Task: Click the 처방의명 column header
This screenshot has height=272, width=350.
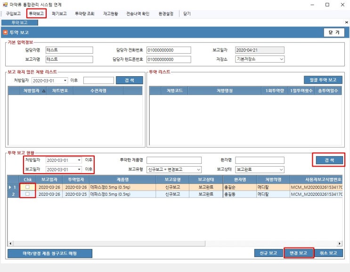Action: tap(273, 179)
